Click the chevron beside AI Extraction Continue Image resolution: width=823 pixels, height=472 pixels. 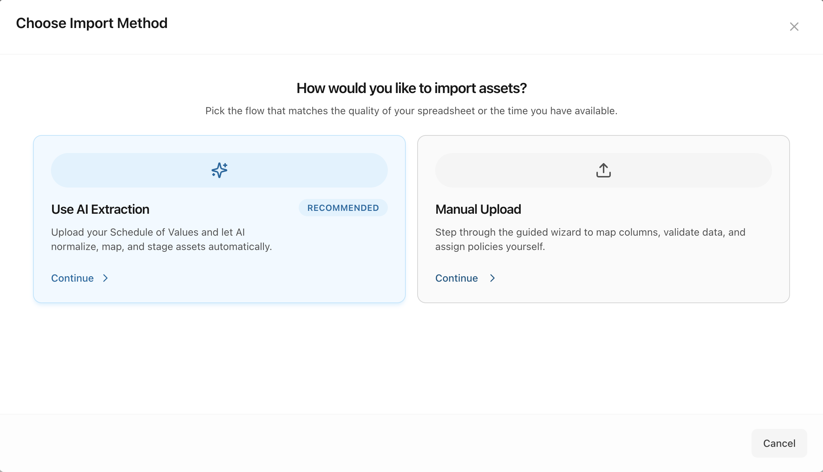pyautogui.click(x=105, y=278)
